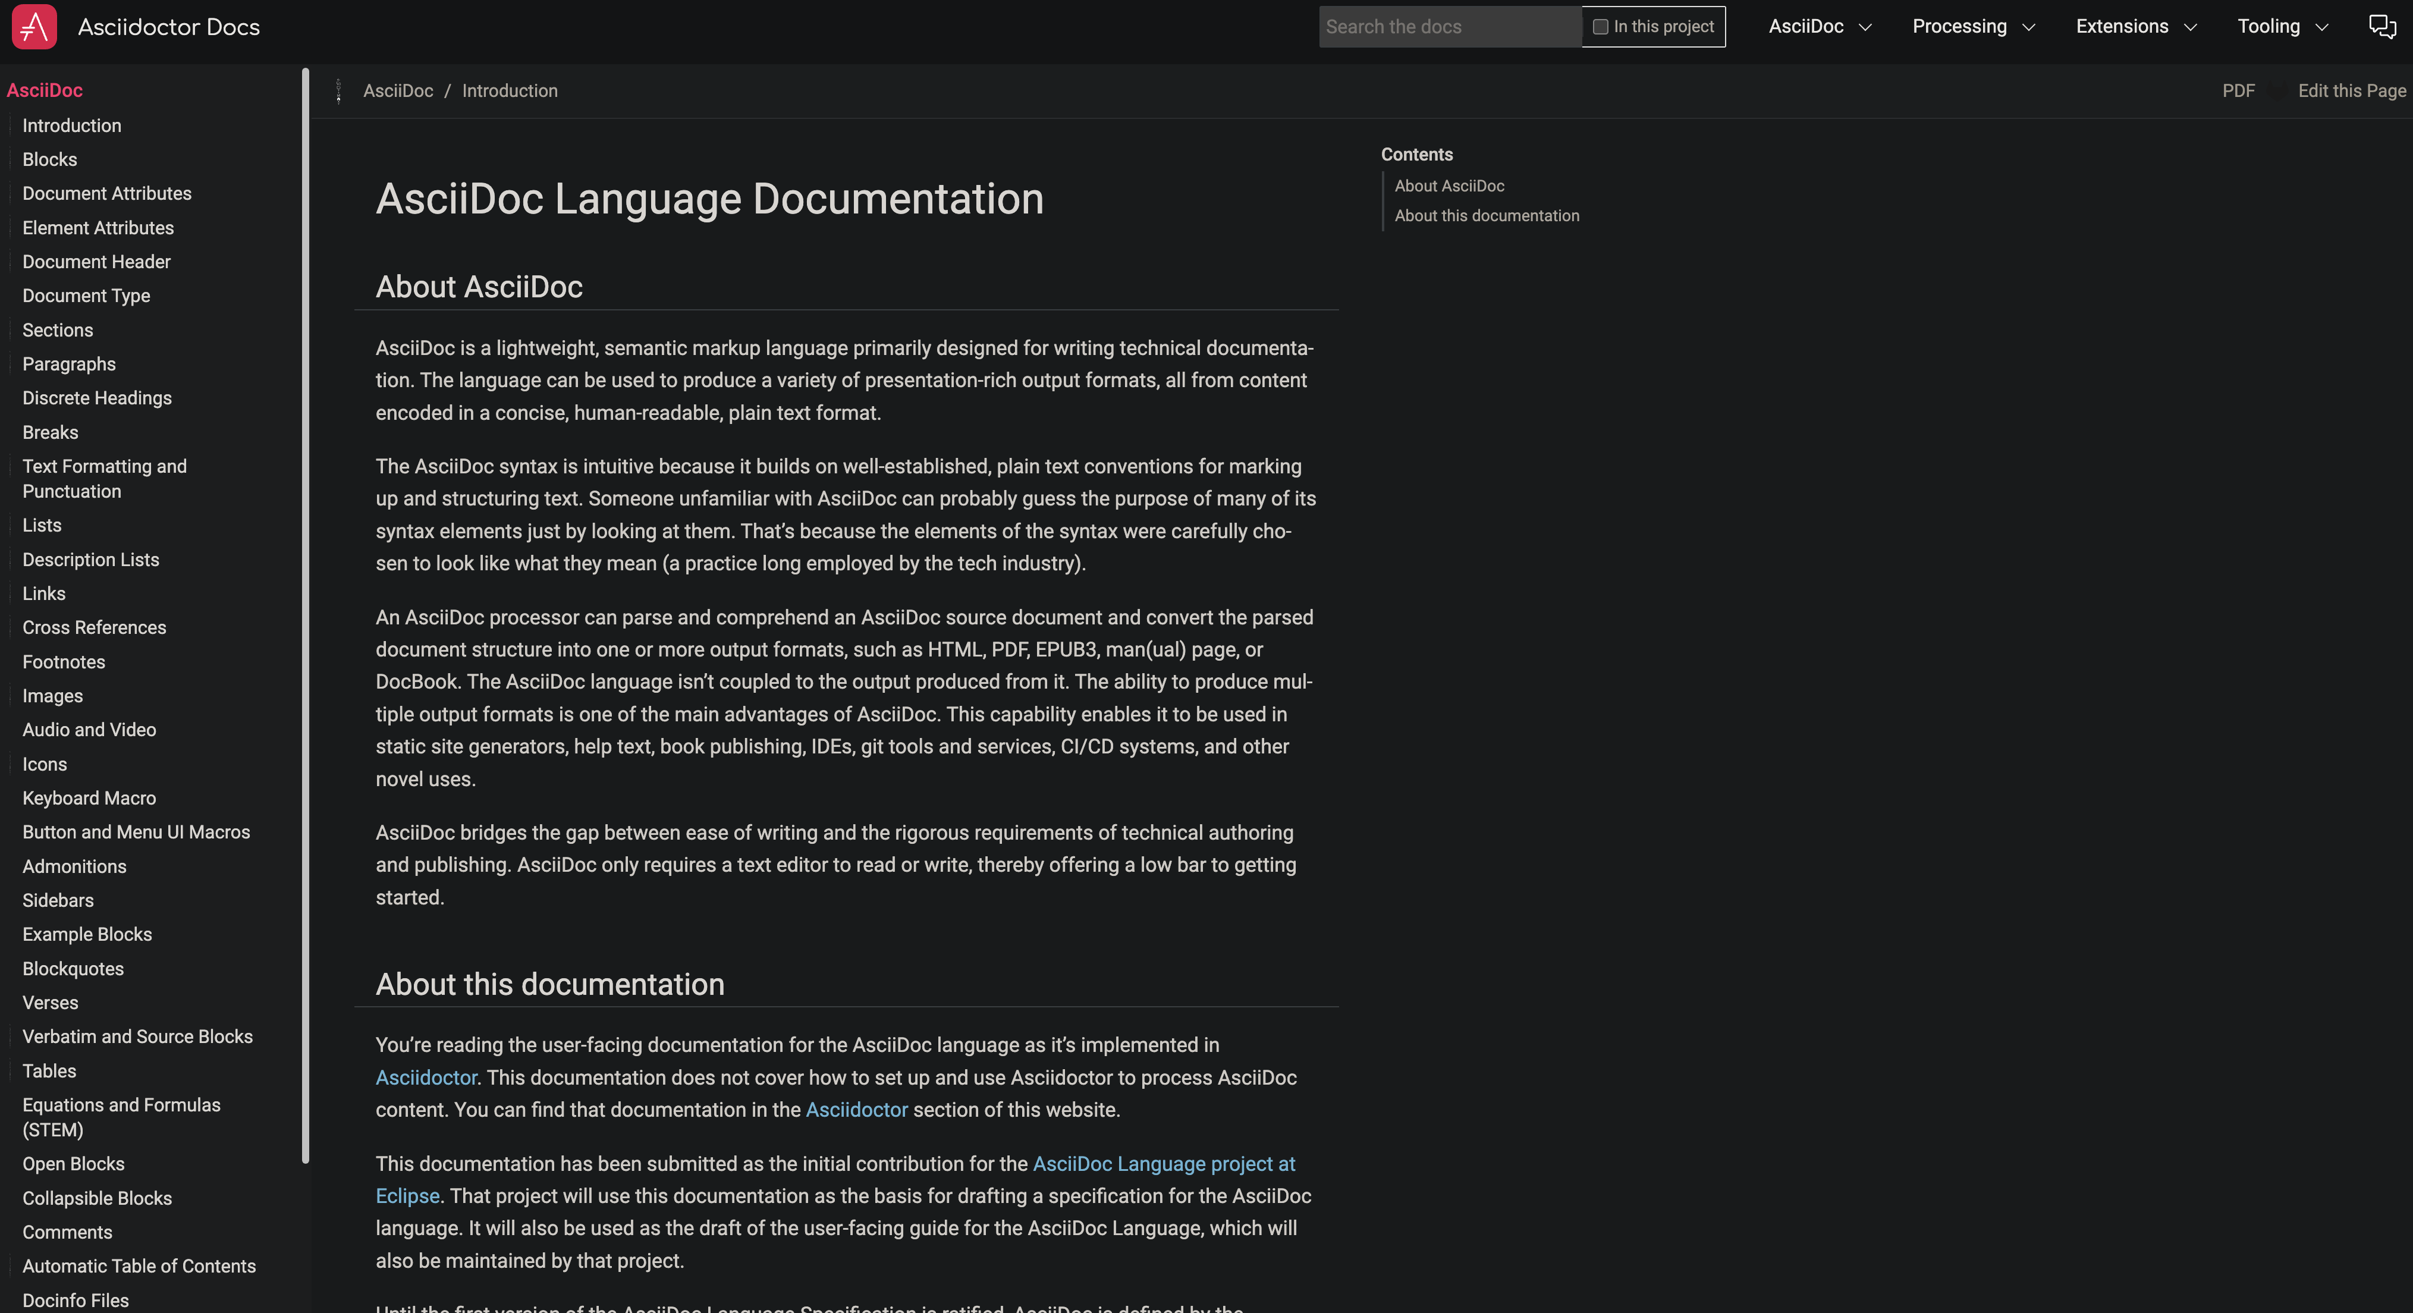Image resolution: width=2413 pixels, height=1313 pixels.
Task: Open the Extensions dropdown menu
Action: [x=2136, y=26]
